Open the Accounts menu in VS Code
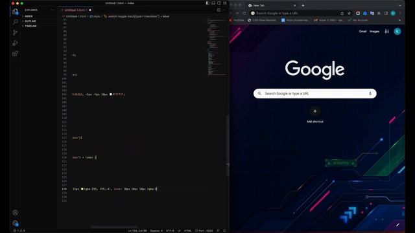The width and height of the screenshot is (415, 233). tap(15, 212)
